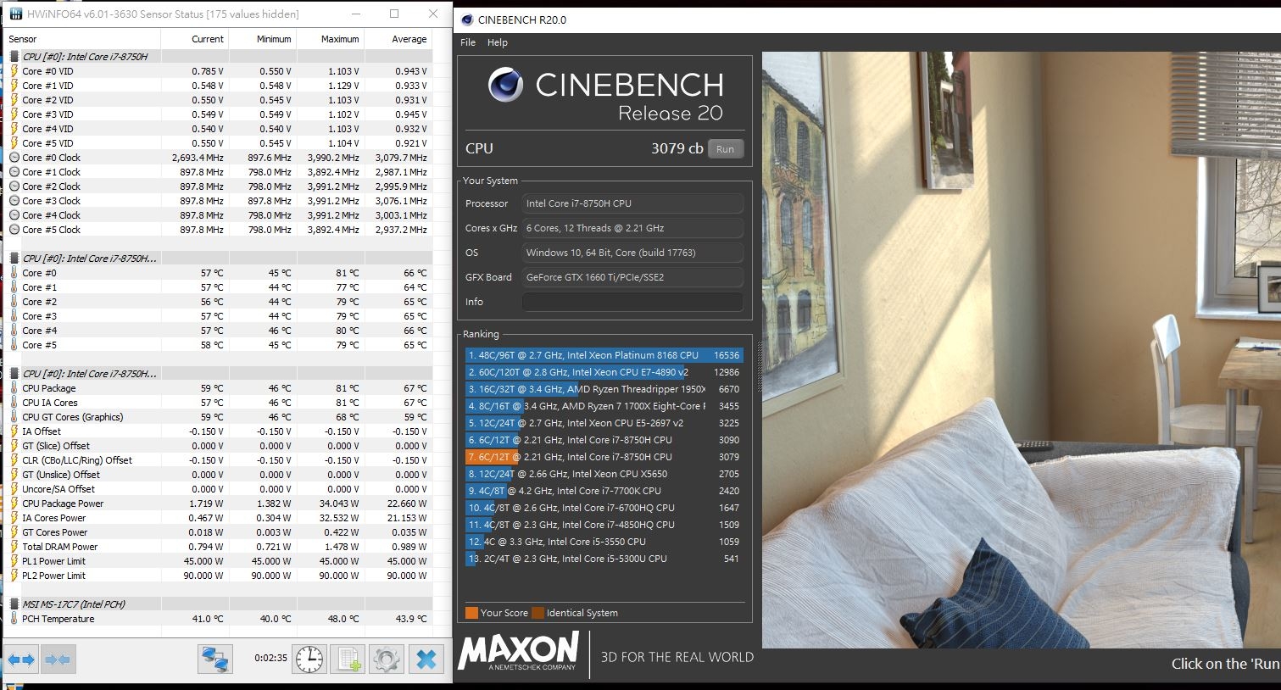Click MSI MS-17C7 group chip icon
The width and height of the screenshot is (1281, 690).
tap(14, 604)
